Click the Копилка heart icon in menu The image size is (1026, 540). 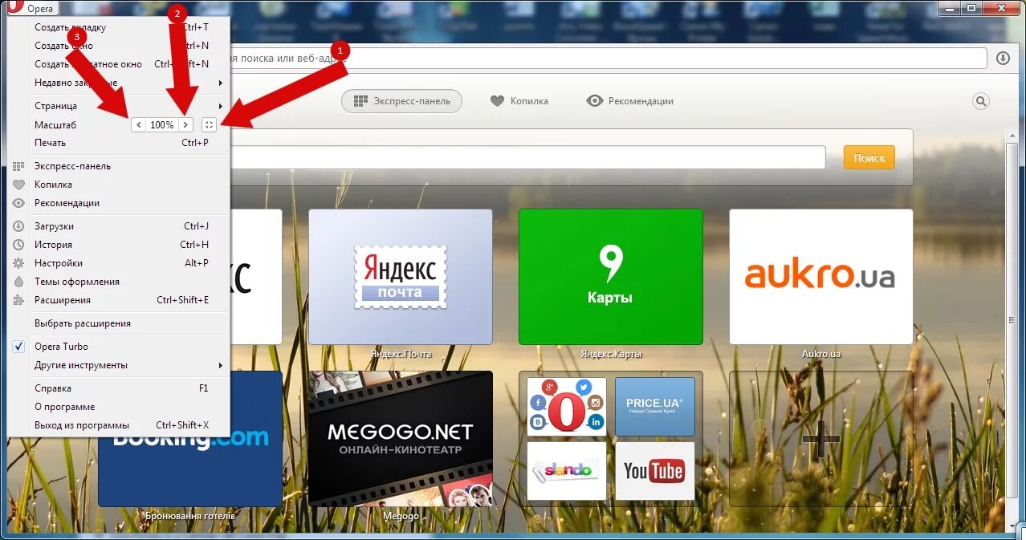[x=18, y=185]
